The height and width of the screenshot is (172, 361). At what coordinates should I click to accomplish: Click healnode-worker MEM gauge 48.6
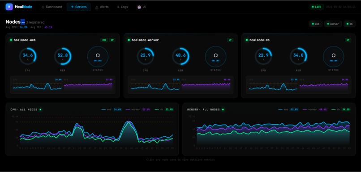tap(181, 56)
